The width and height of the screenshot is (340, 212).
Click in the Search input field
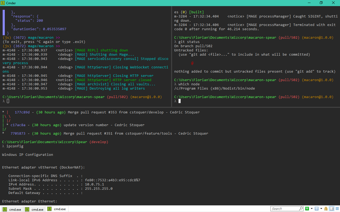[284, 209]
